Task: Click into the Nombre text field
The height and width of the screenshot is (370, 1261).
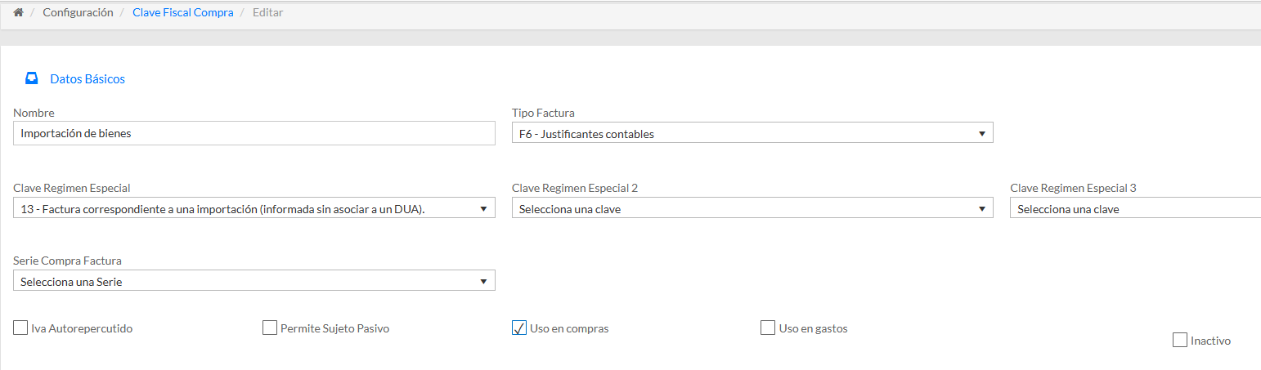Action: 254,133
